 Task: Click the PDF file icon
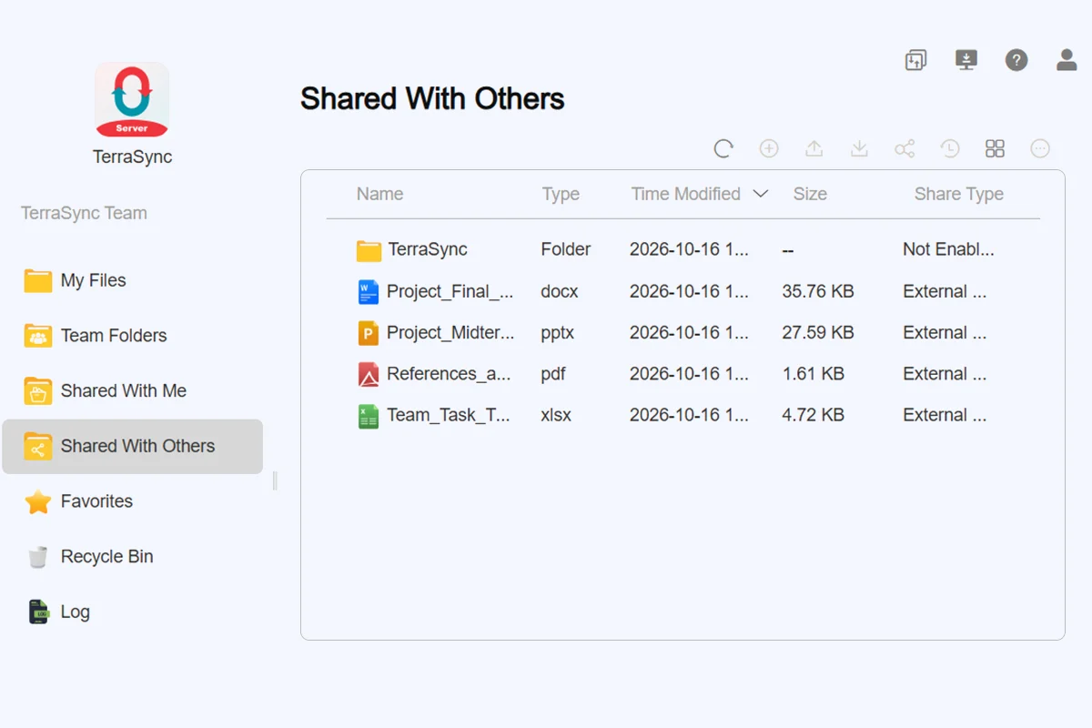[369, 374]
